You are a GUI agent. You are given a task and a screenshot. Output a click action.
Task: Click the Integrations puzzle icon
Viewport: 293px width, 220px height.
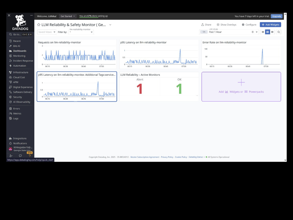point(11,138)
